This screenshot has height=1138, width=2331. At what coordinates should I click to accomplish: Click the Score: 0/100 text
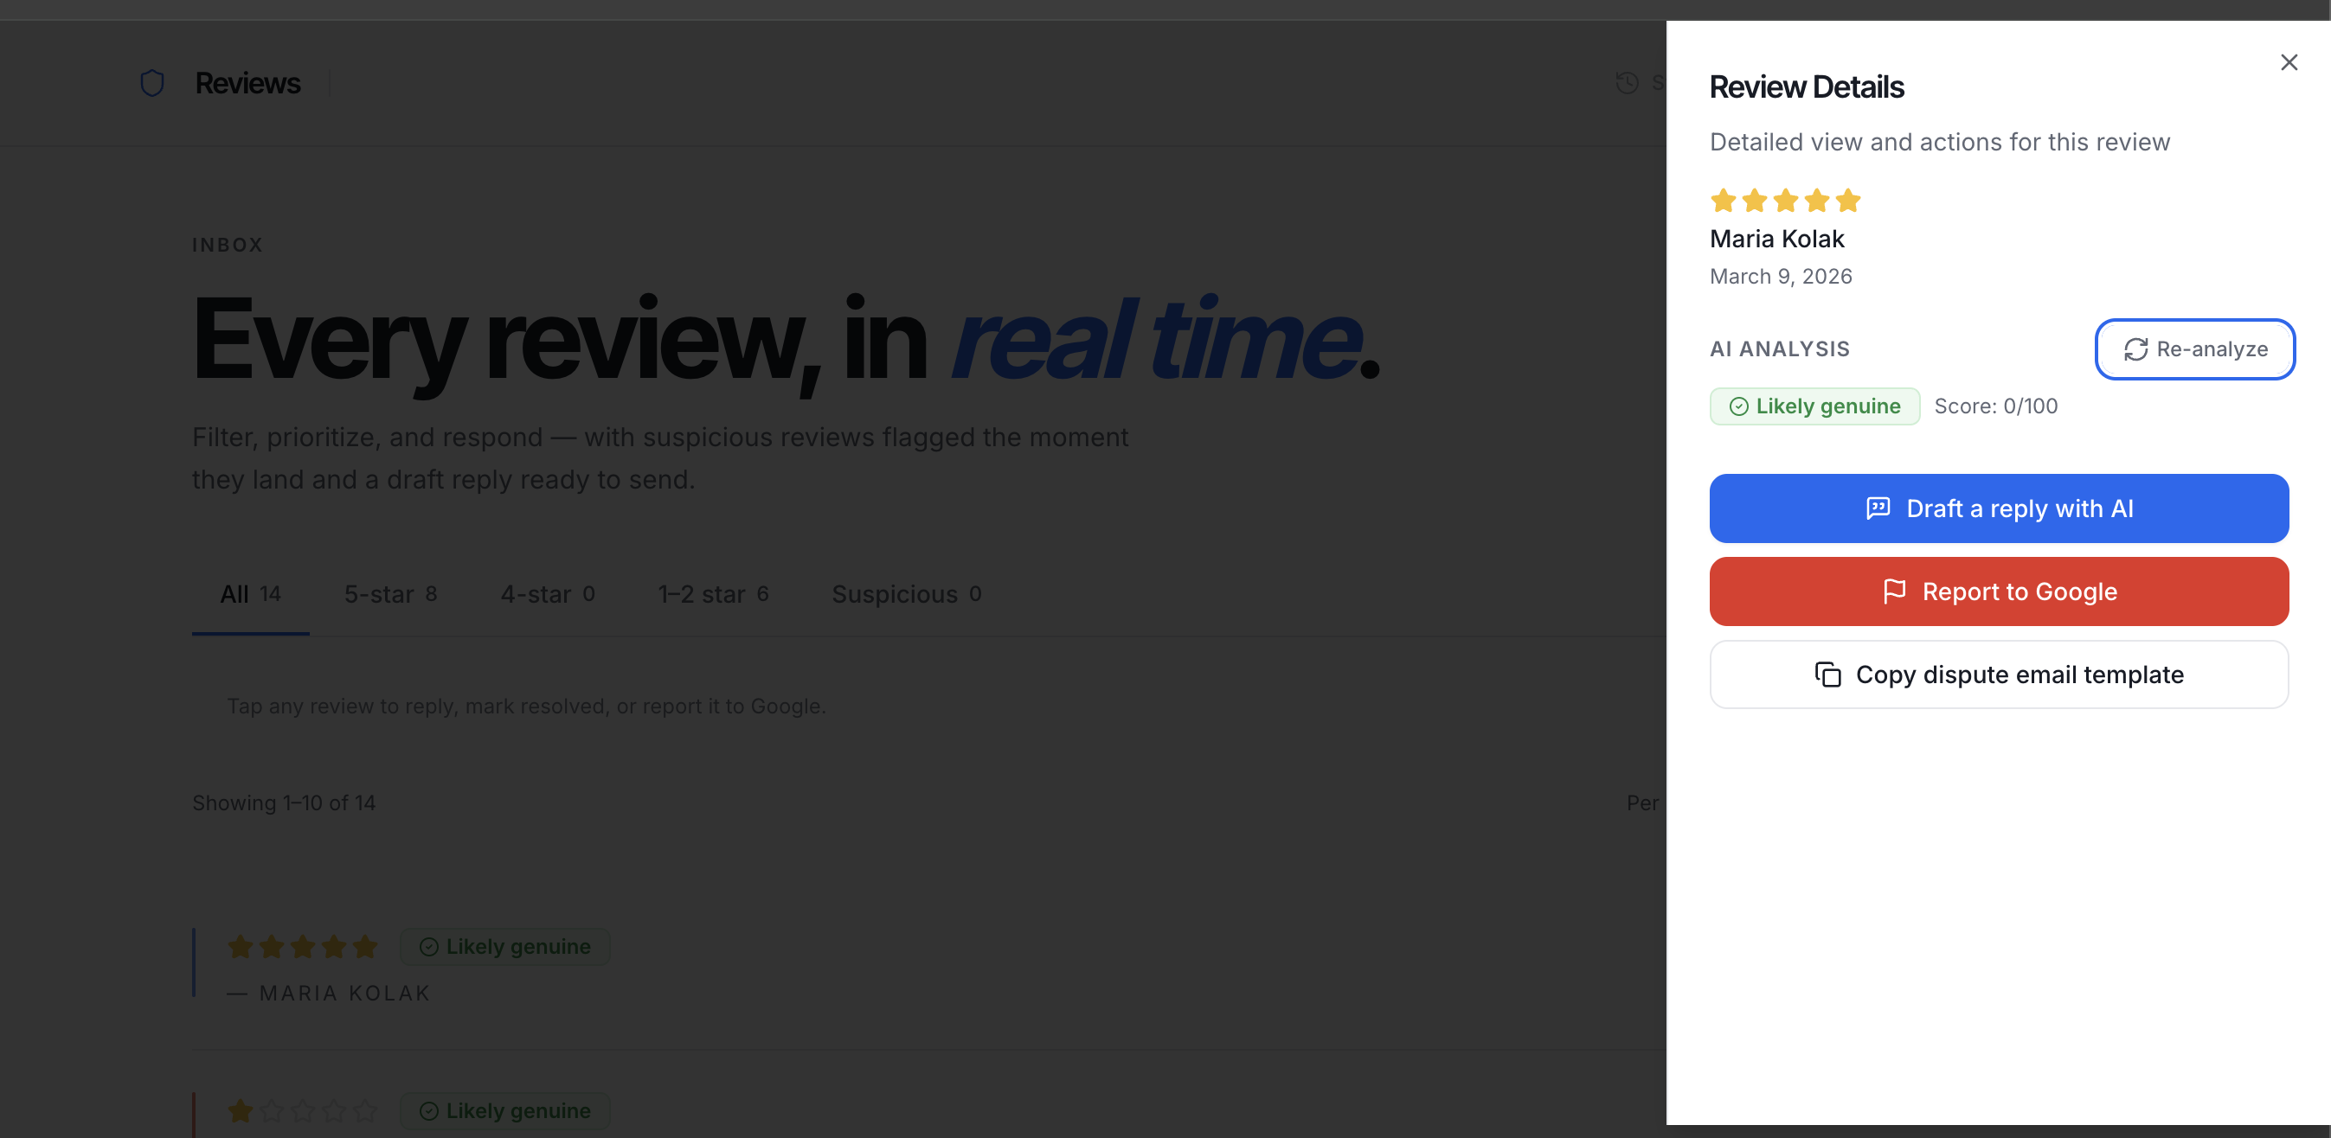tap(1995, 406)
